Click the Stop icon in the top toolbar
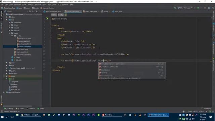Viewport: 215px width, 121px height. [x=205, y=8]
